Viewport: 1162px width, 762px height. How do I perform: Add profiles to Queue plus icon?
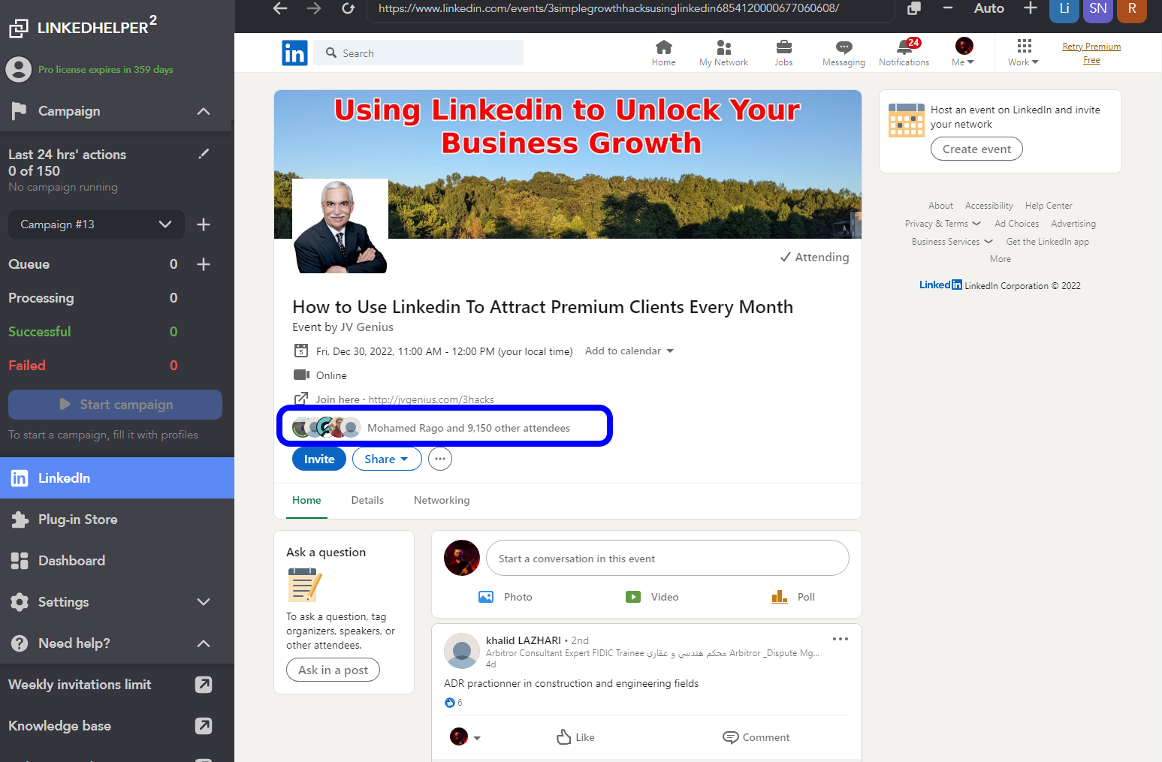(x=204, y=264)
